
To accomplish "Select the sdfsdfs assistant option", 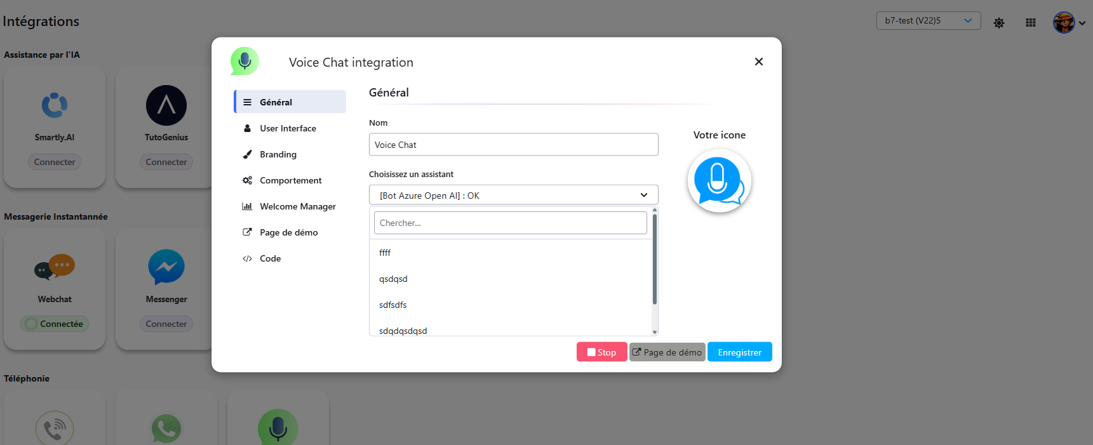I will point(511,305).
